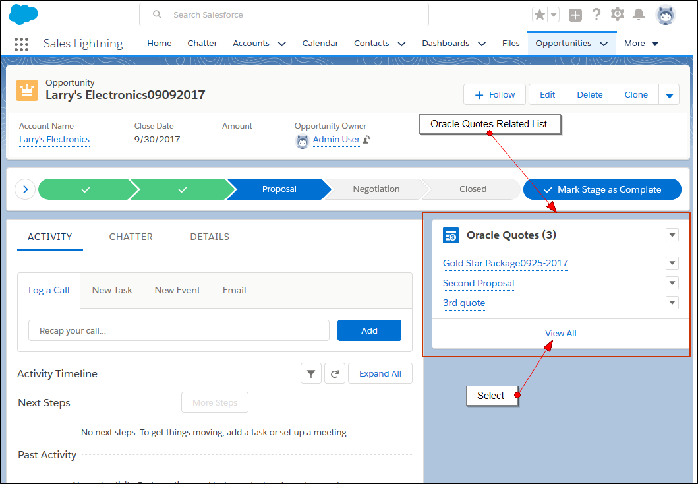Open Gold Star Package row action dropdown
The image size is (698, 484).
tap(672, 263)
